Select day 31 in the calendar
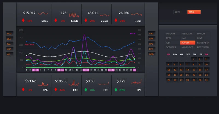Image resolution: width=219 pixels, height=114 pixels. (206, 80)
